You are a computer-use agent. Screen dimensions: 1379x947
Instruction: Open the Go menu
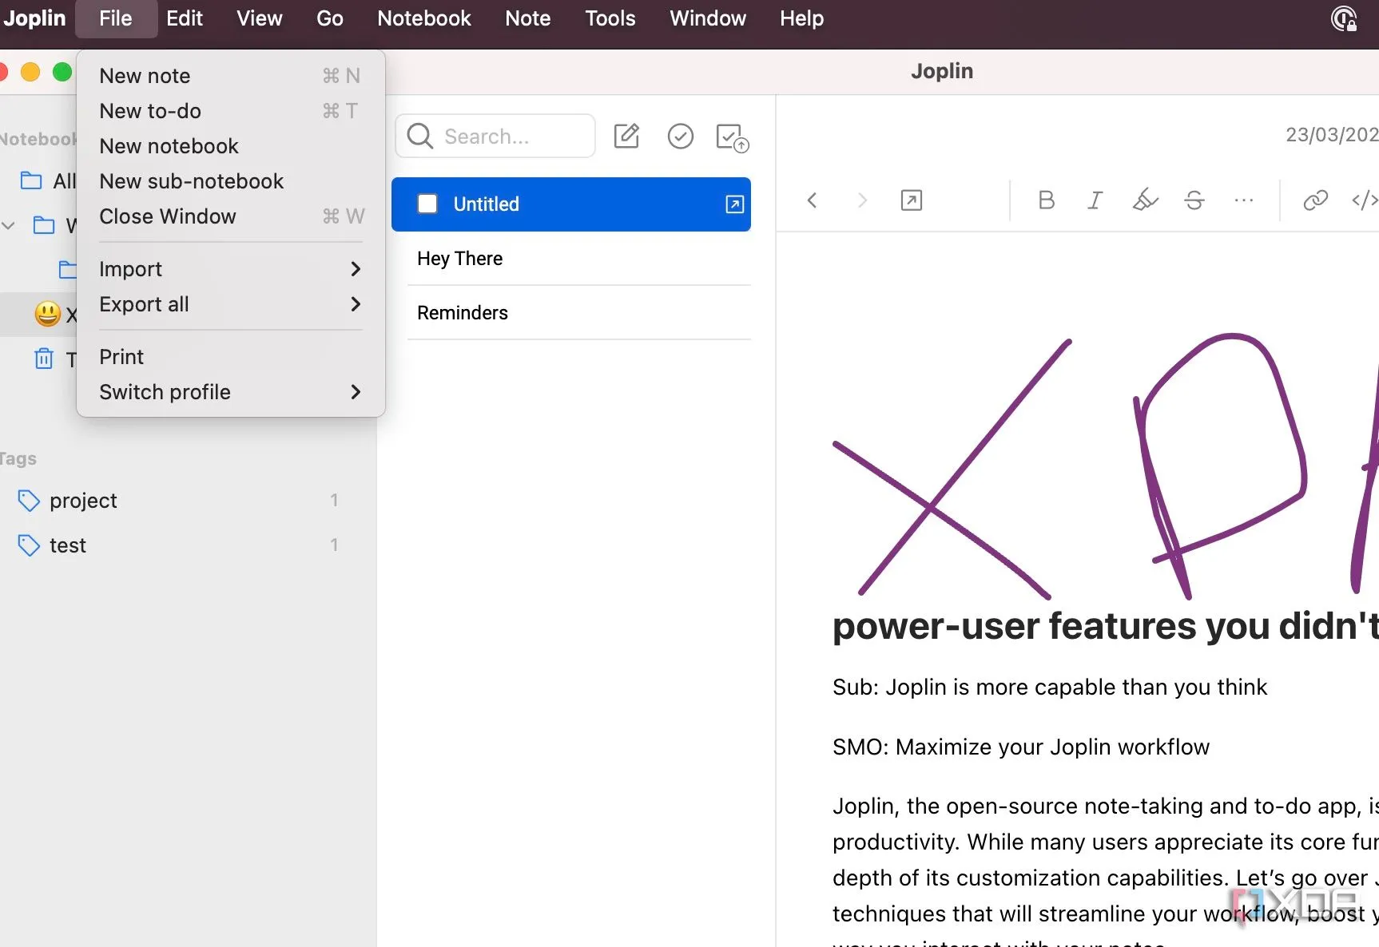coord(330,18)
